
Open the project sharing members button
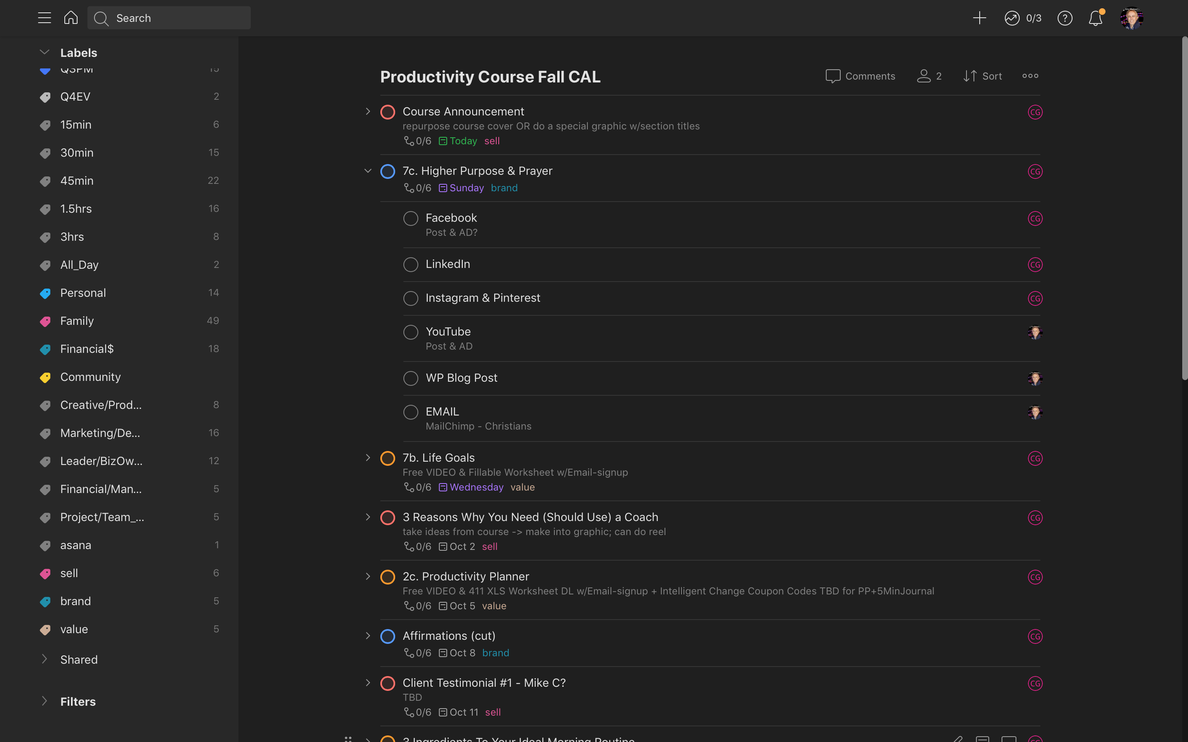click(929, 76)
